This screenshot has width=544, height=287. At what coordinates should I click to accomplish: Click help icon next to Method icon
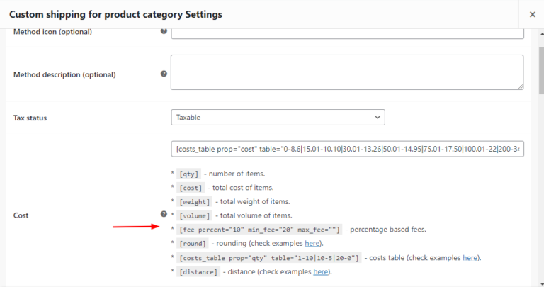tap(164, 31)
